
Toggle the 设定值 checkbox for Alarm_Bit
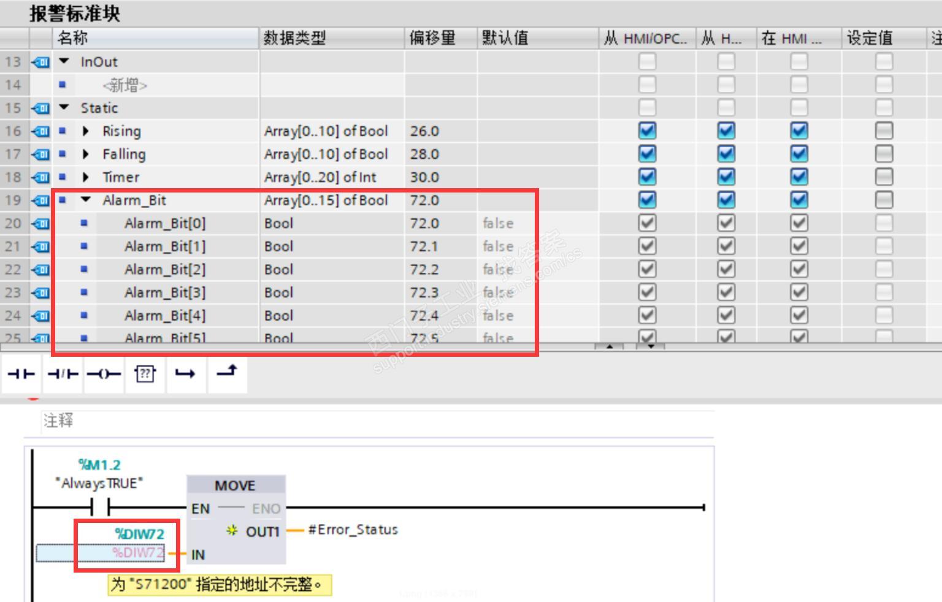pos(884,200)
